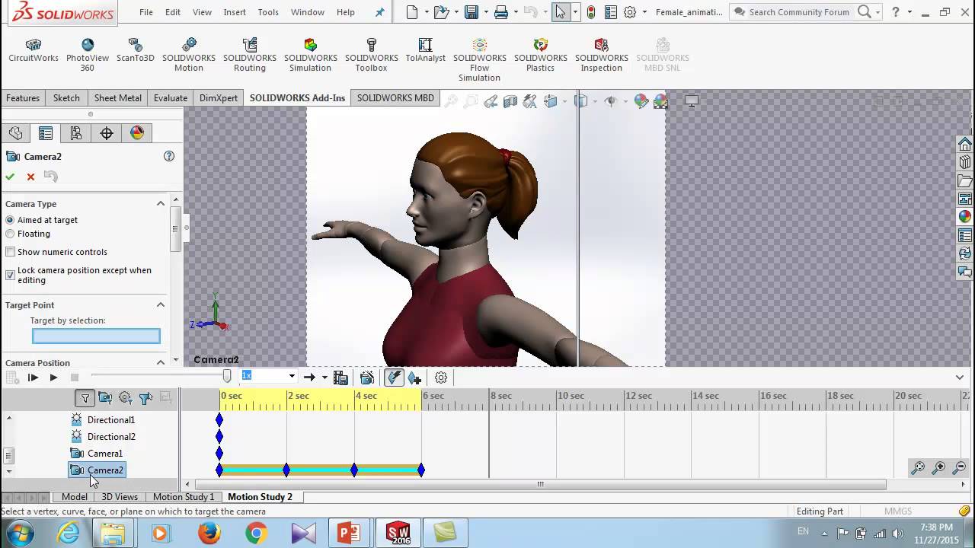Select the Aimed at target option
Viewport: 975px width, 548px height.
(x=10, y=220)
